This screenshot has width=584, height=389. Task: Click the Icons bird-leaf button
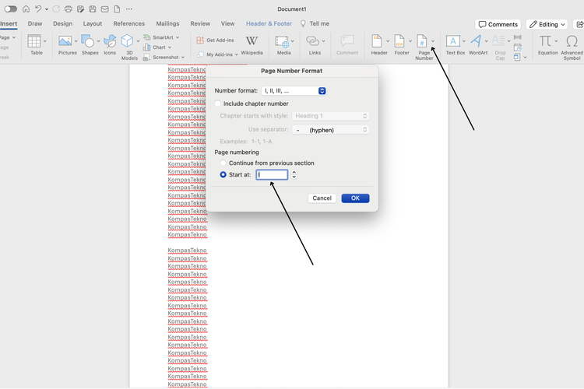[110, 41]
